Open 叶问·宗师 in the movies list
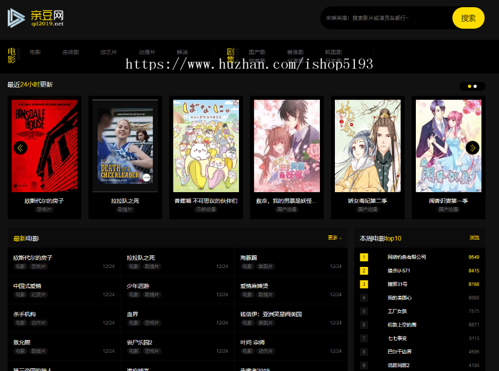This screenshot has height=371, width=499. pos(252,343)
